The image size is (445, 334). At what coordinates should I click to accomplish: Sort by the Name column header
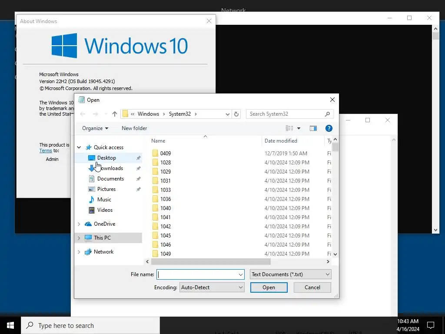pyautogui.click(x=158, y=141)
